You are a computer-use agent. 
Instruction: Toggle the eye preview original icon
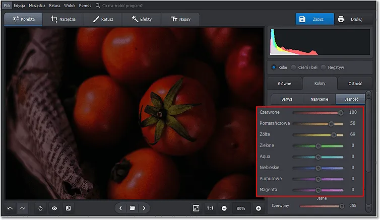(54, 208)
